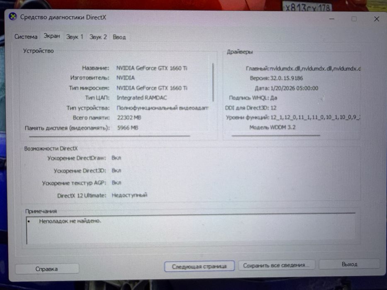Click the note Неполадок не найдено

[x=70, y=221]
